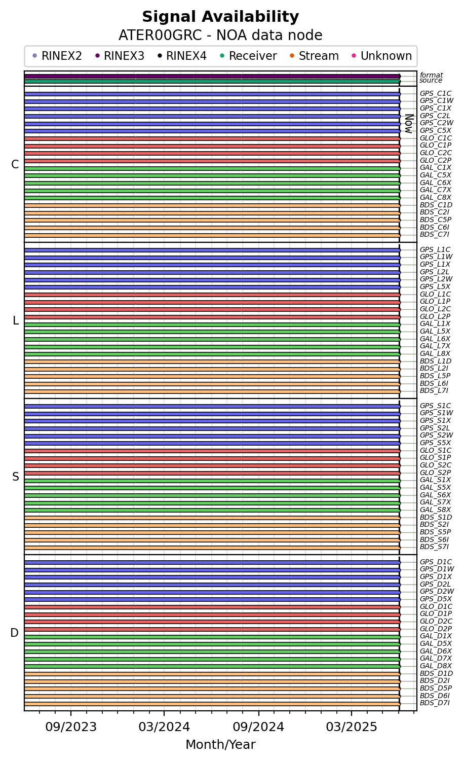Click the BDS_C7I label
464x761 pixels.
tap(435, 234)
